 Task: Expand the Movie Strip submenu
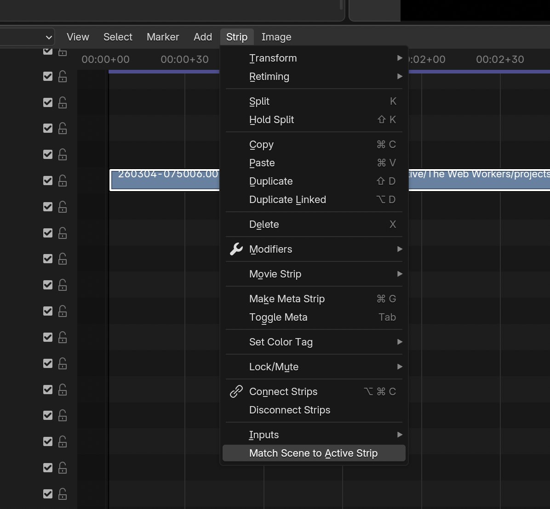314,274
